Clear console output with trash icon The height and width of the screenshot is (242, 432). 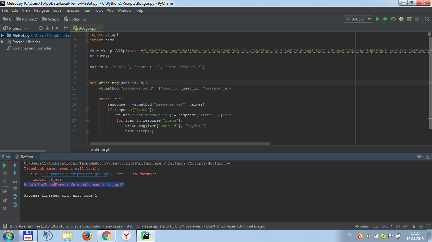pos(15,205)
